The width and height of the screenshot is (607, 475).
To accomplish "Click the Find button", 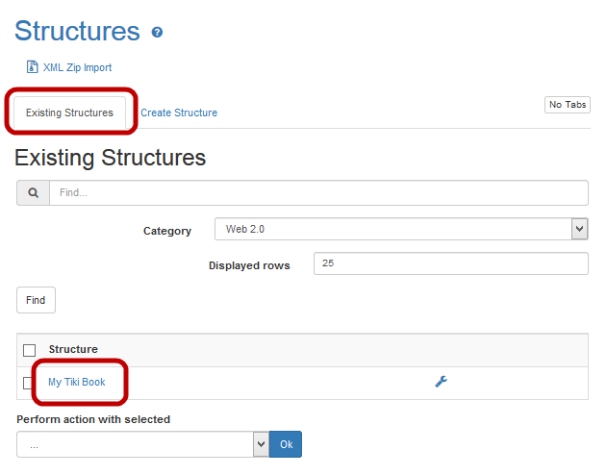I will click(x=36, y=300).
